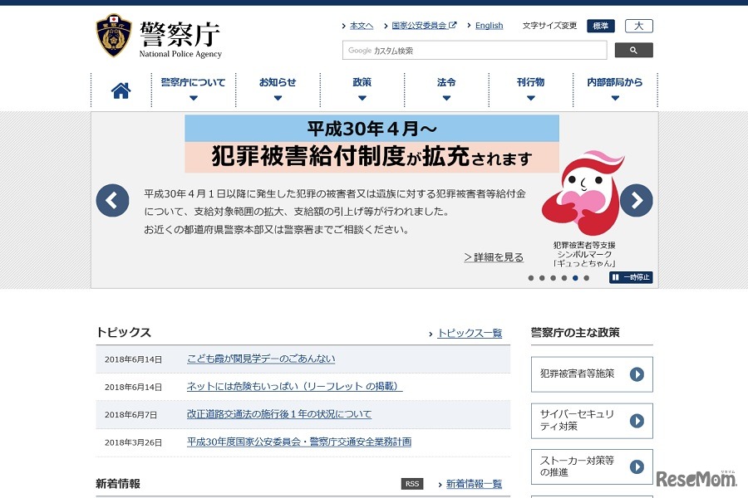748x498 pixels.
Task: Click the search magnifier icon
Action: coord(633,50)
